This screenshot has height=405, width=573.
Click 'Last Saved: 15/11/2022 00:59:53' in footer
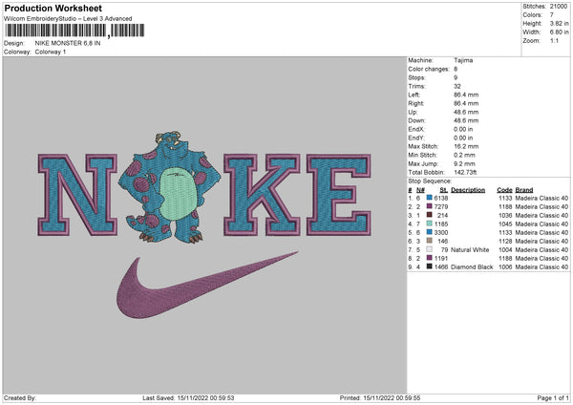pyautogui.click(x=188, y=397)
